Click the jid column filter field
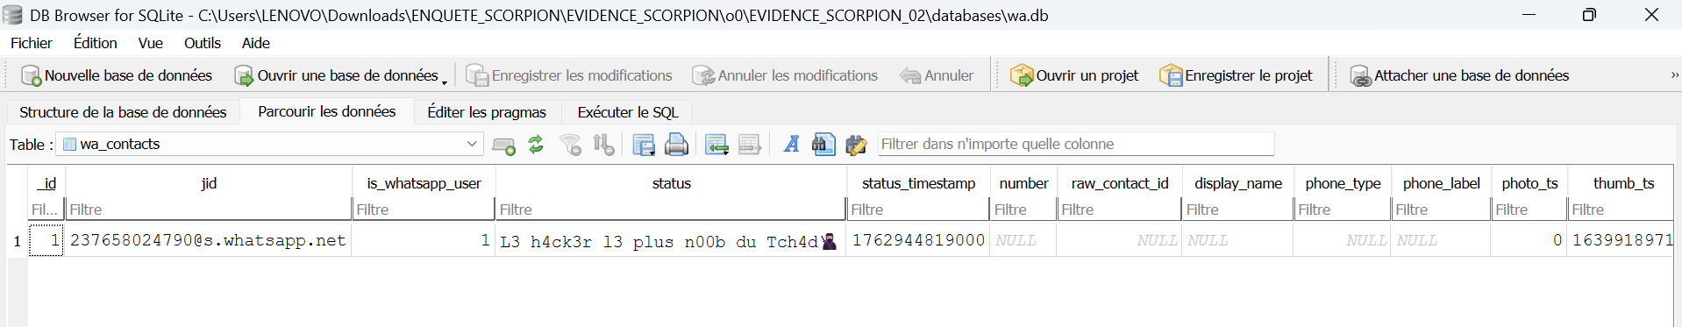Screen dimensions: 1682x327 tap(209, 210)
